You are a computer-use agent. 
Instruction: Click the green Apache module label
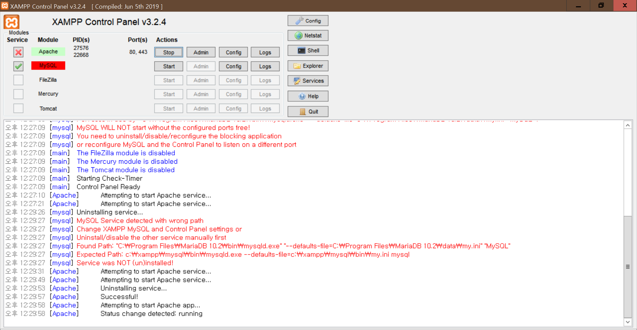pos(48,51)
